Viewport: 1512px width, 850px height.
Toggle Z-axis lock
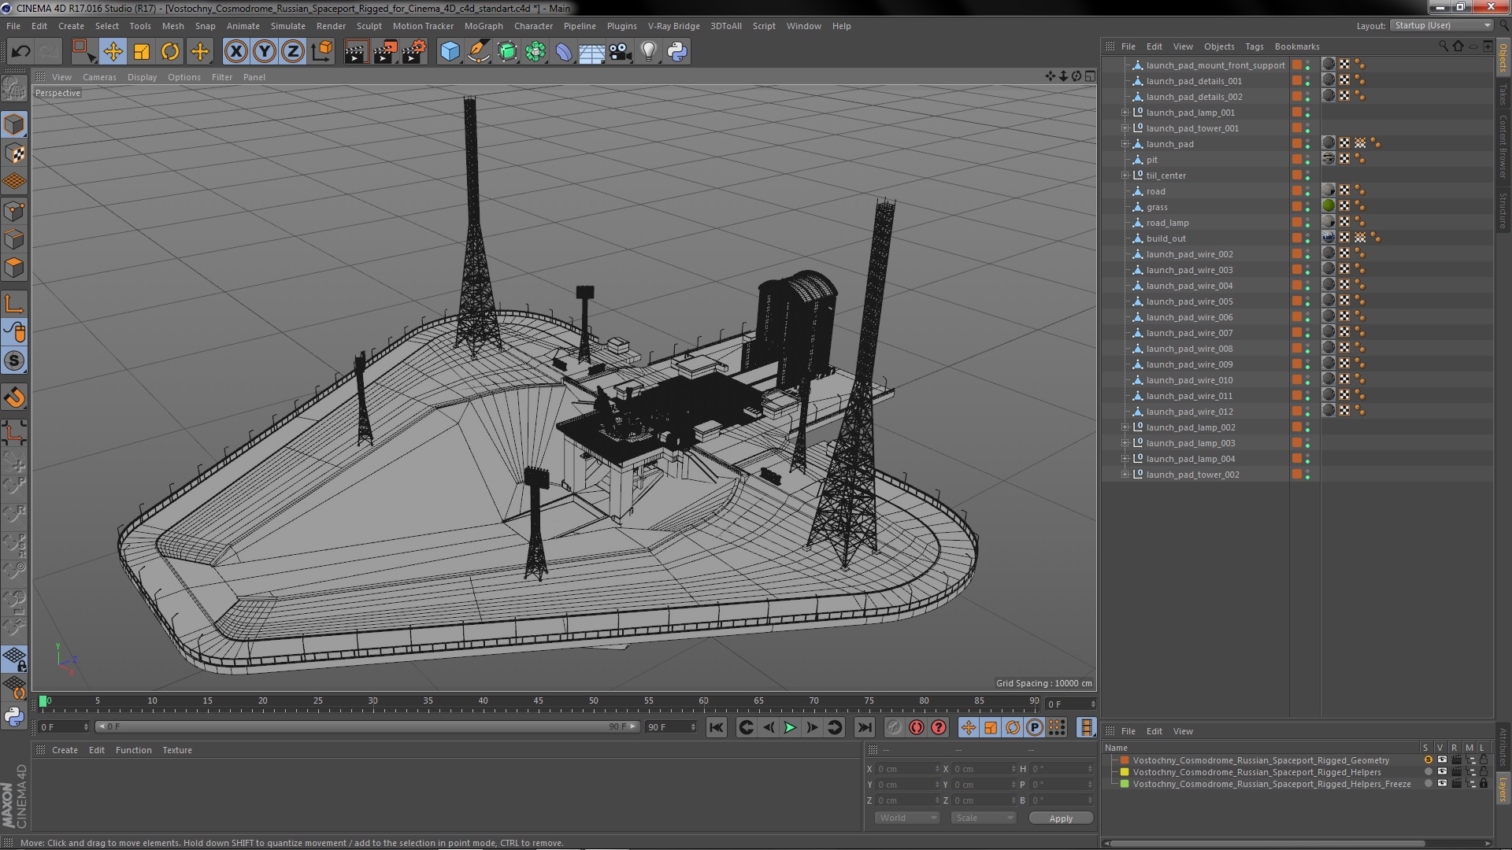tap(293, 52)
